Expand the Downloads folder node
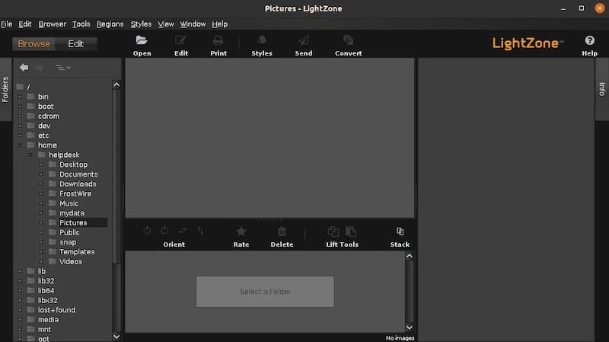Image resolution: width=609 pixels, height=342 pixels. [41, 184]
